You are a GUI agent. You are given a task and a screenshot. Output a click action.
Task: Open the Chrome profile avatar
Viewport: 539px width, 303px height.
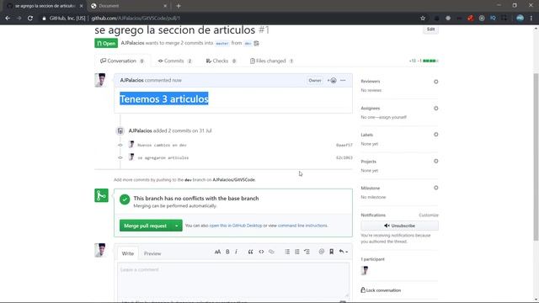pyautogui.click(x=520, y=19)
